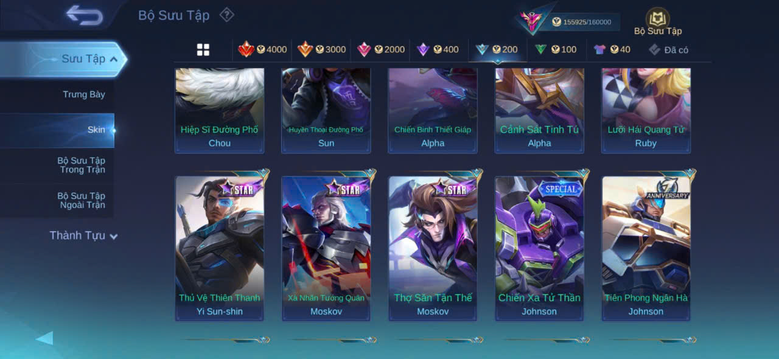This screenshot has height=359, width=779.
Task: Open the Bộ Sưu Tập book button
Action: coord(658,22)
